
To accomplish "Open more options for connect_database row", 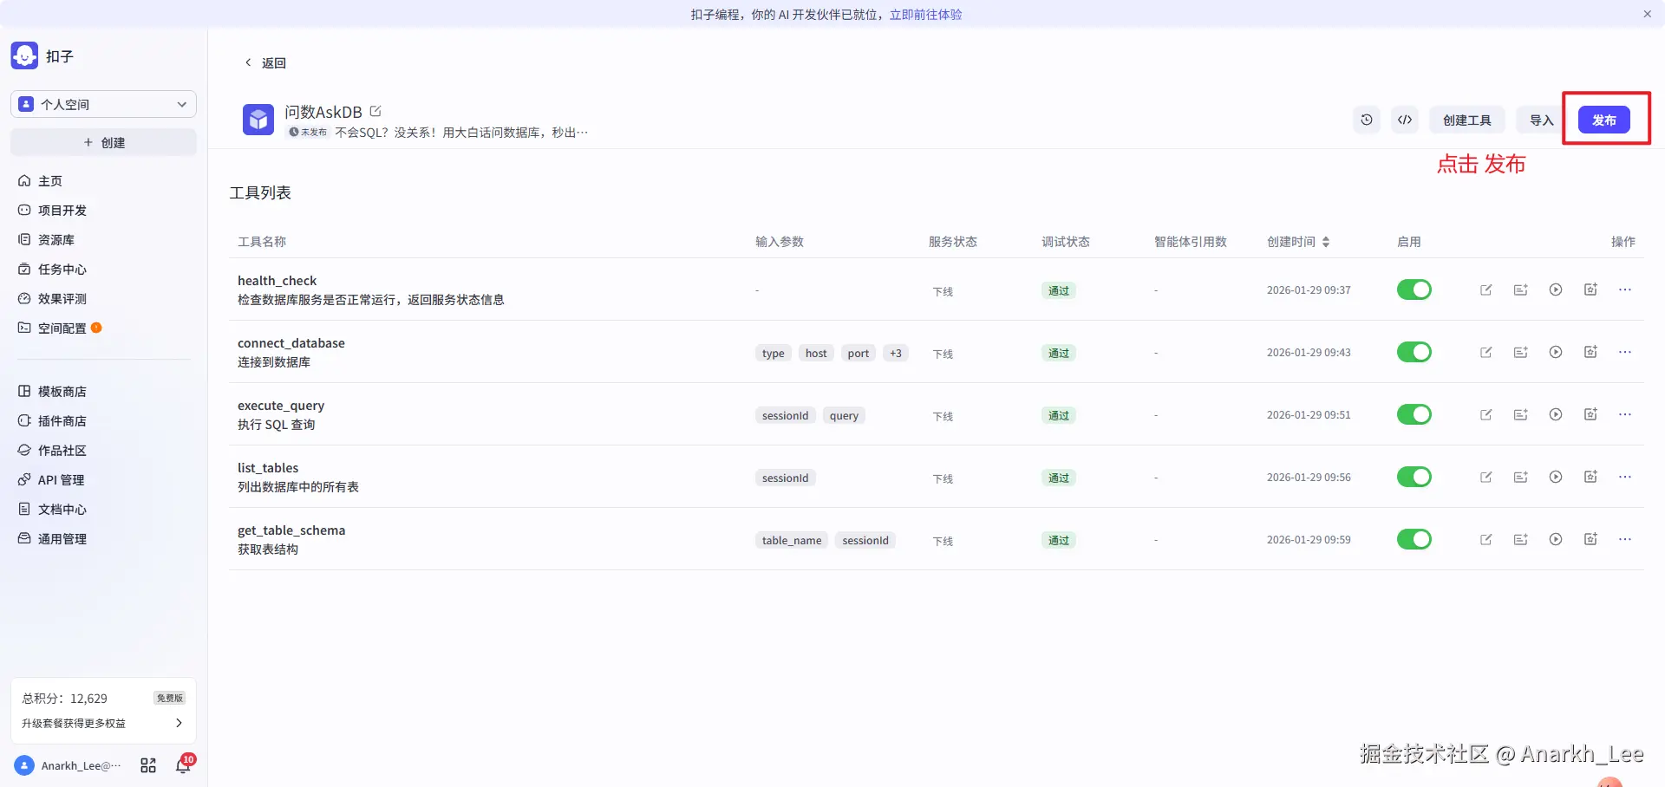I will 1625,352.
